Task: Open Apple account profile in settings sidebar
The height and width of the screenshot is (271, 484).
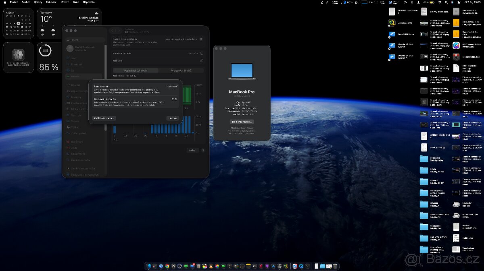Action: (x=85, y=48)
